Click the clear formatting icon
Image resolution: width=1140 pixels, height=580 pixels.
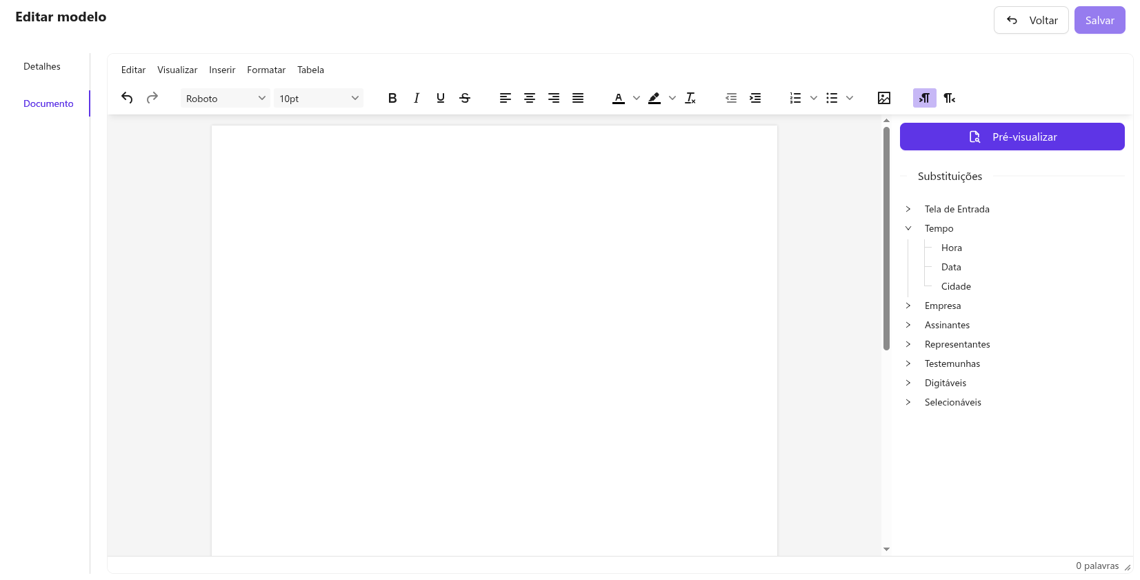(x=690, y=98)
